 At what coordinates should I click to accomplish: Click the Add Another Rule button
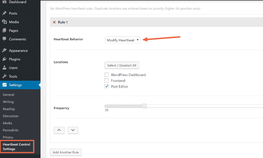click(65, 152)
